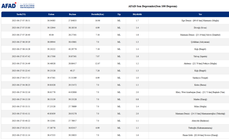Click location Khoy, West Azarbaijan Başkale (Van)
The width and height of the screenshot is (229, 139).
point(200,92)
